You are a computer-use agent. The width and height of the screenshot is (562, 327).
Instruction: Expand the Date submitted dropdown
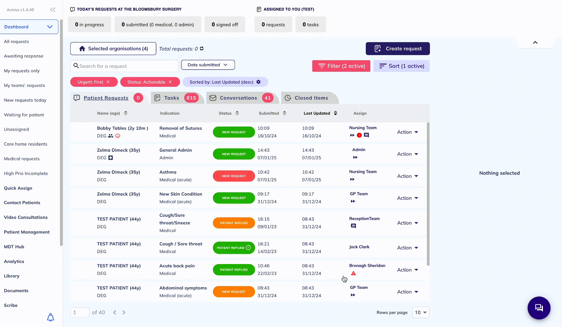point(208,65)
